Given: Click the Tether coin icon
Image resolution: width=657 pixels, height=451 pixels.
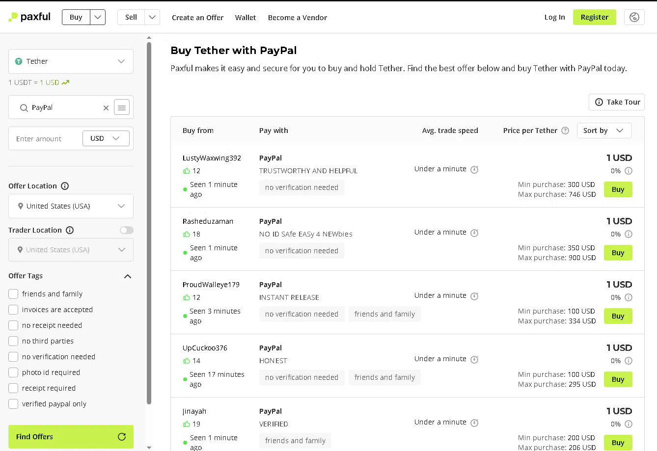Looking at the screenshot, I should coord(19,61).
